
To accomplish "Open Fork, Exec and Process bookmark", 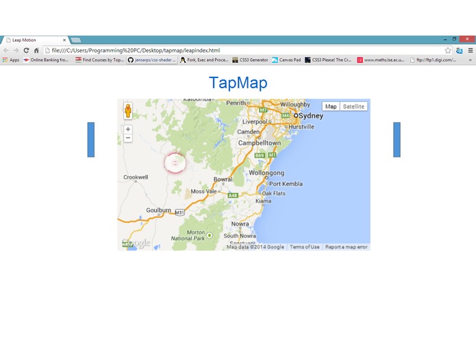I will click(x=204, y=60).
